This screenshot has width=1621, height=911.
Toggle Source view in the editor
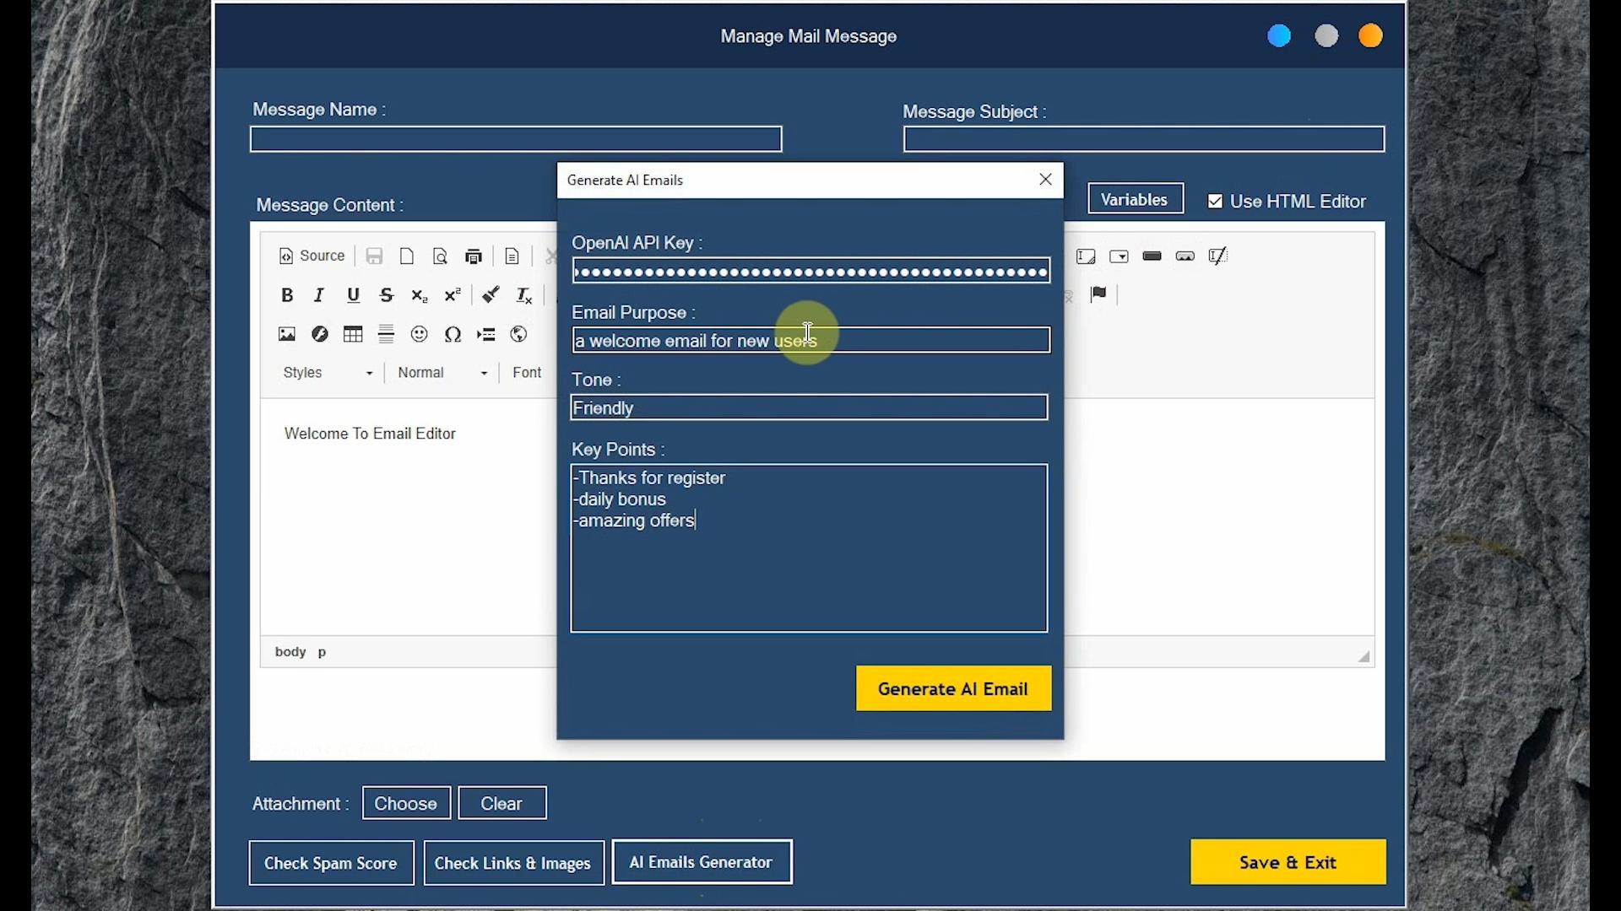[312, 256]
